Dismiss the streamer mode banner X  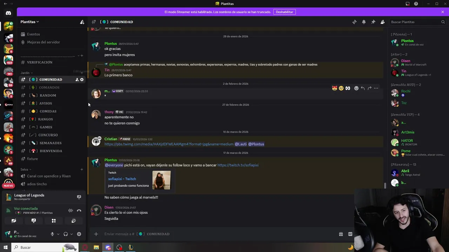point(443,12)
